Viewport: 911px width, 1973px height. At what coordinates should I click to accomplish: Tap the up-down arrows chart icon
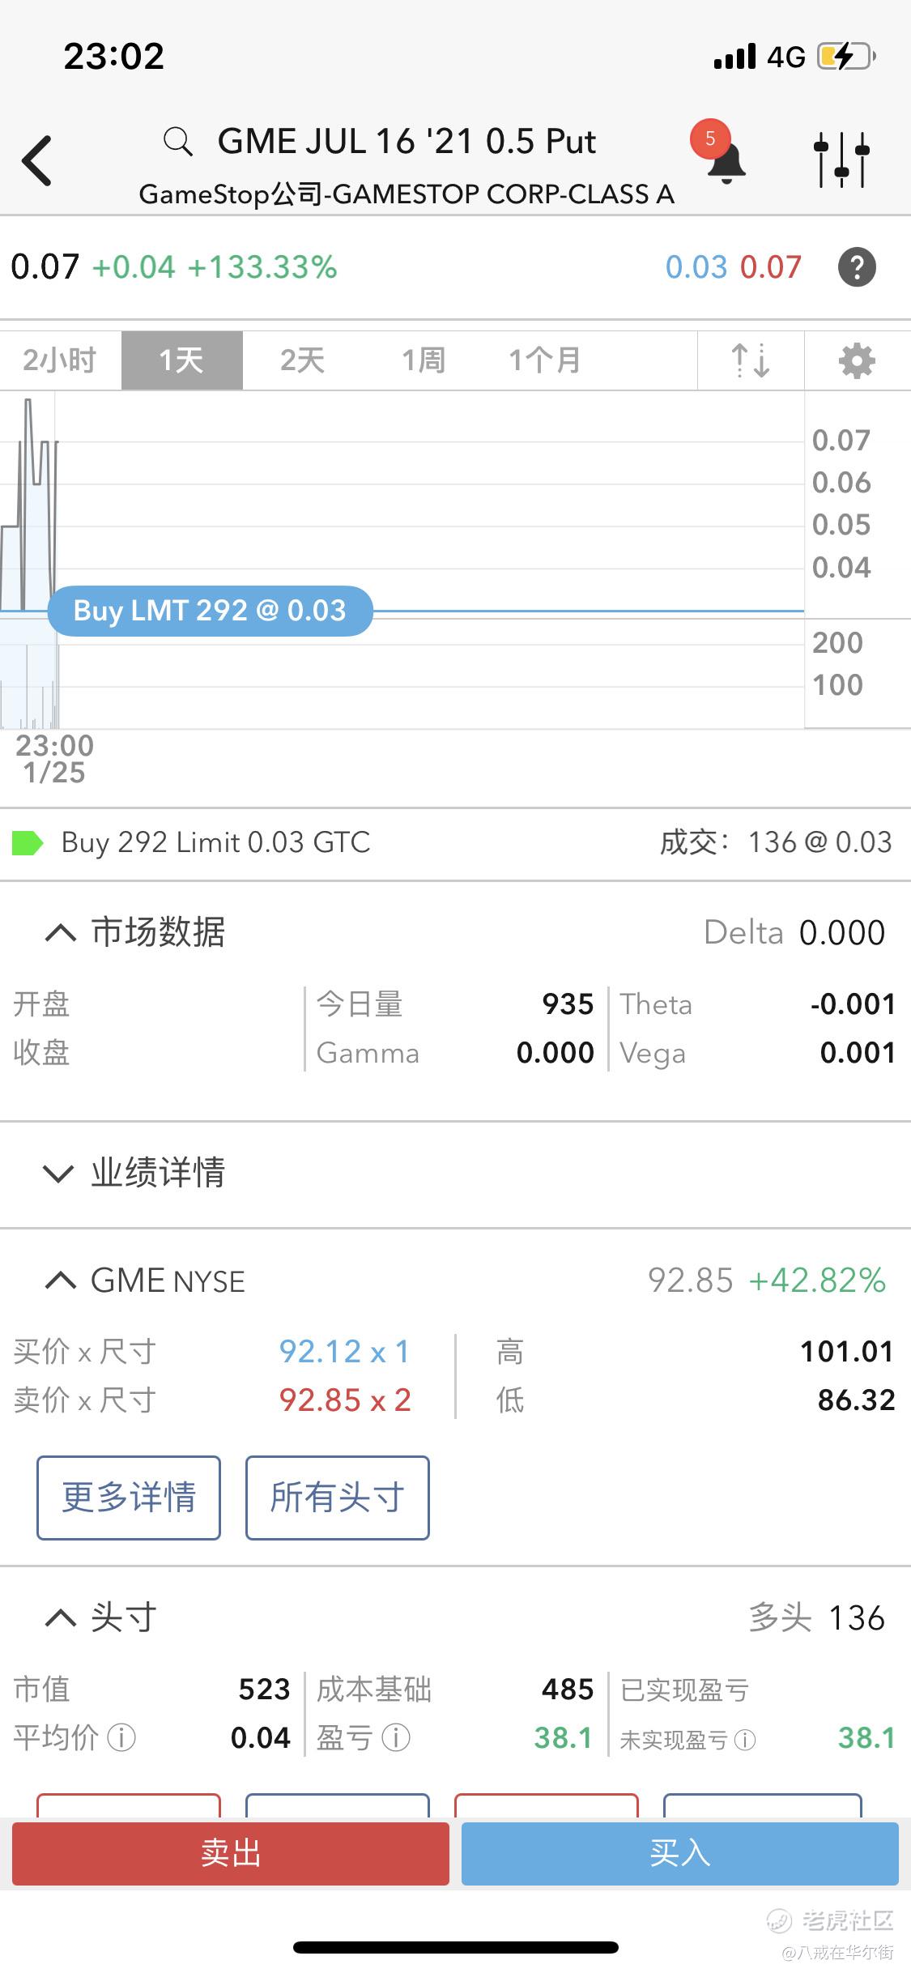pos(751,360)
